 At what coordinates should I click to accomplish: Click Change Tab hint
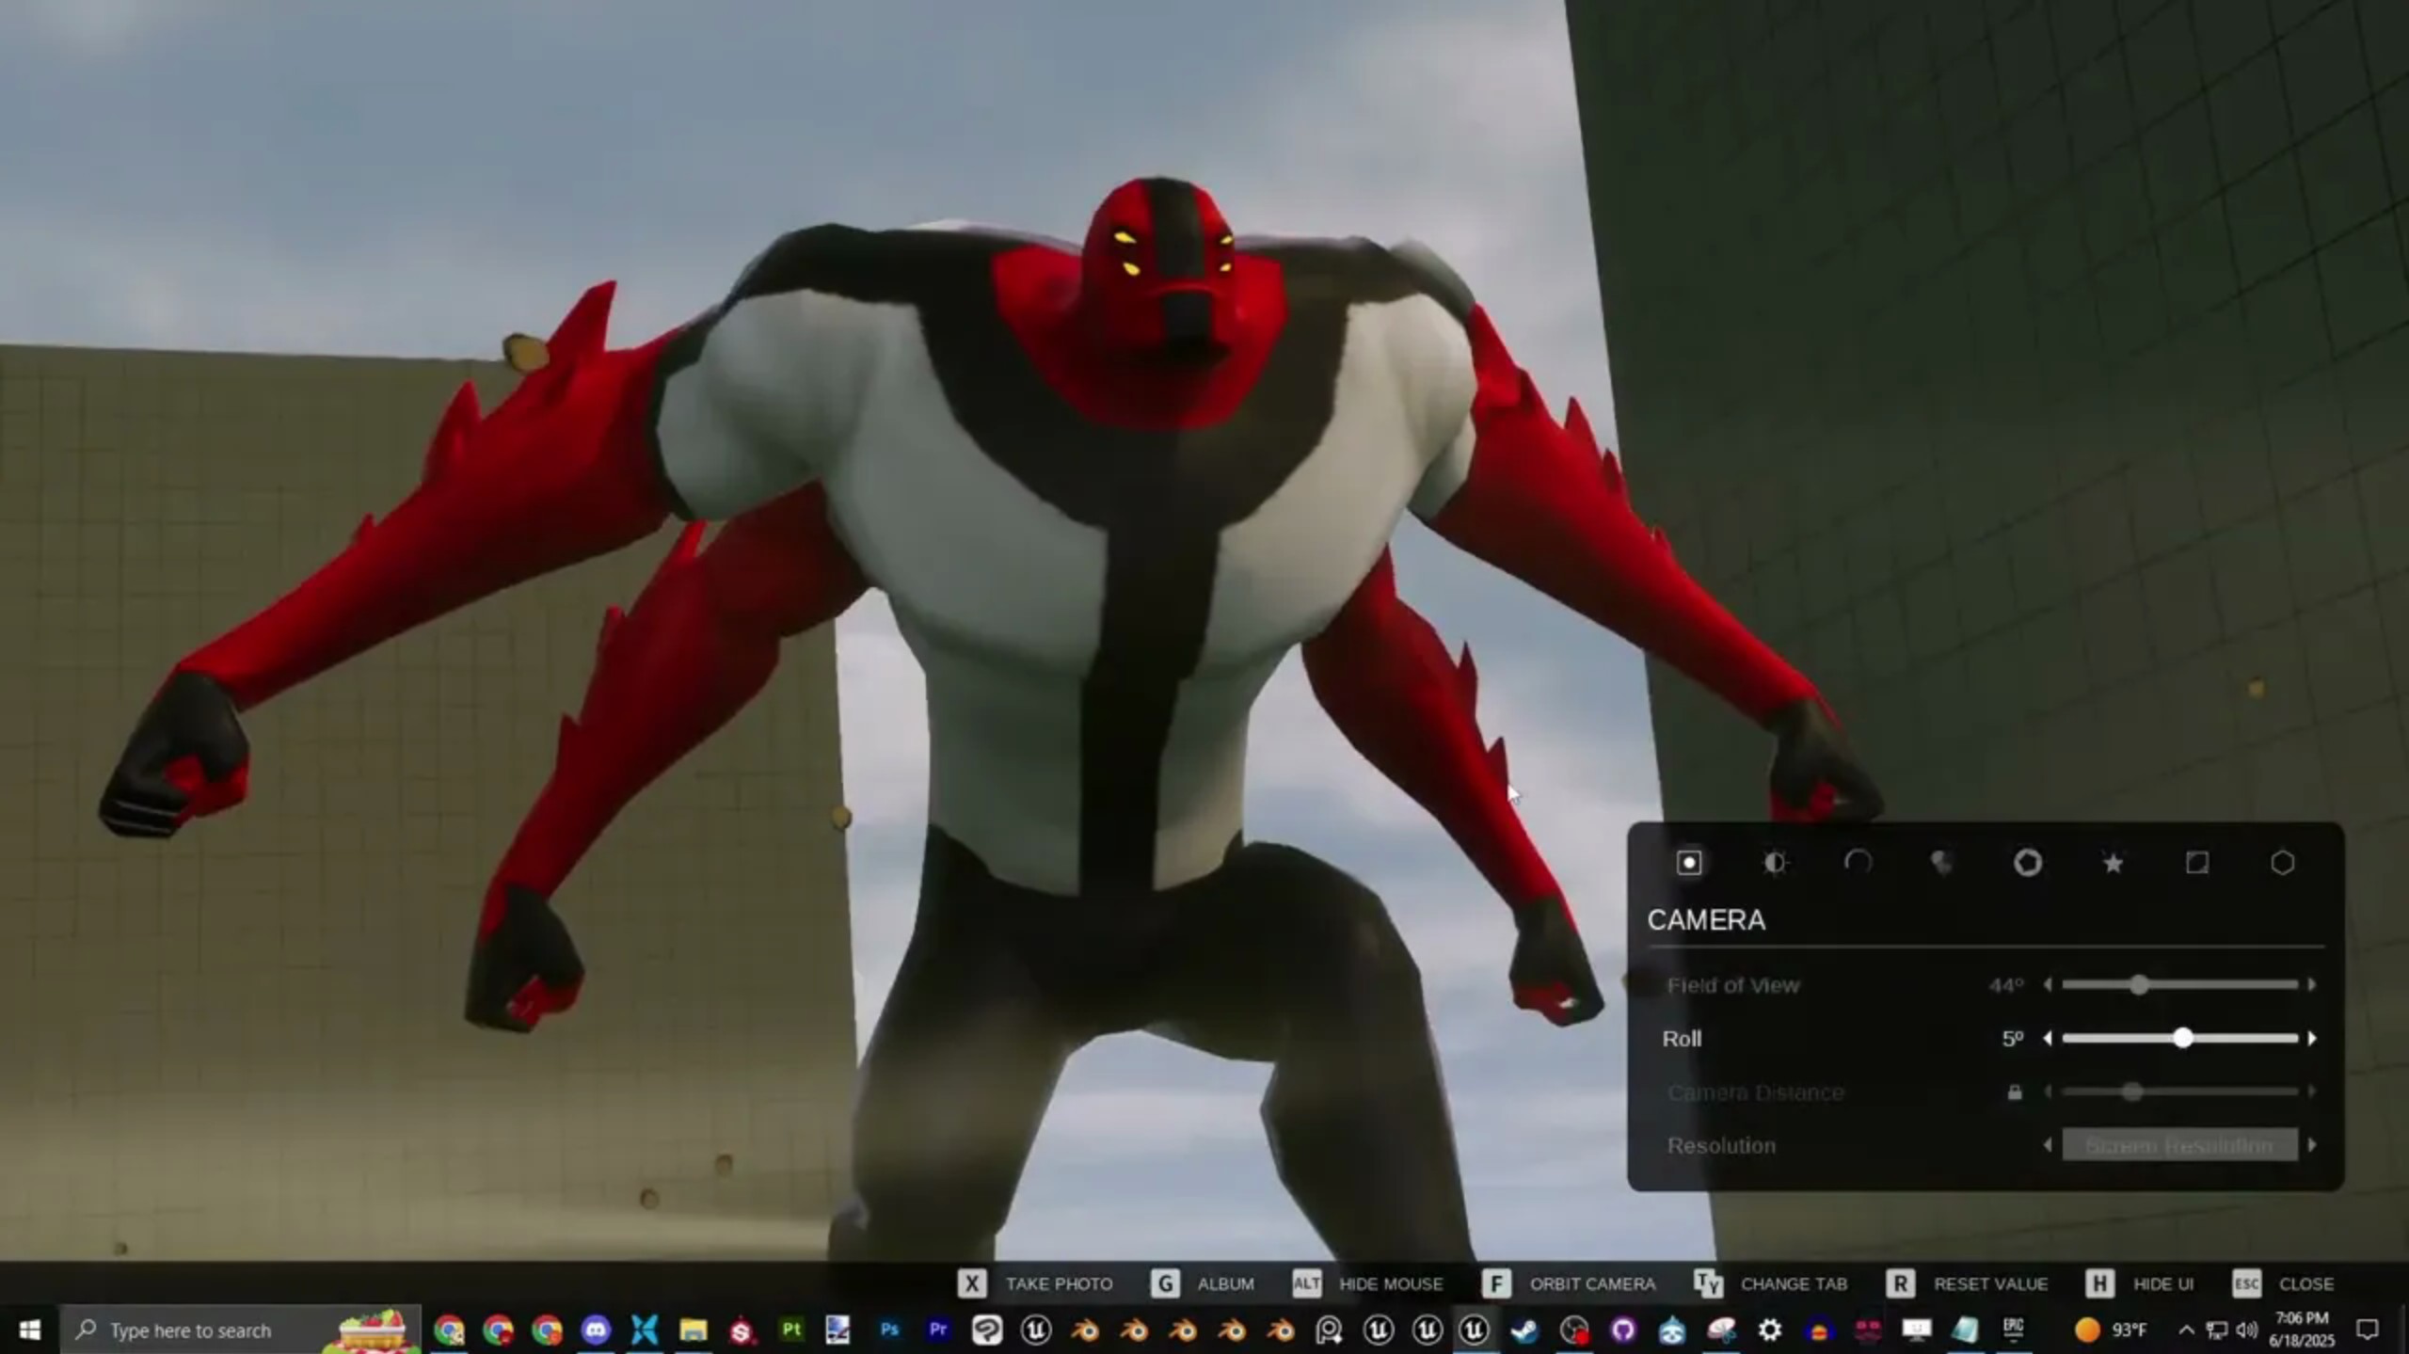click(1794, 1284)
